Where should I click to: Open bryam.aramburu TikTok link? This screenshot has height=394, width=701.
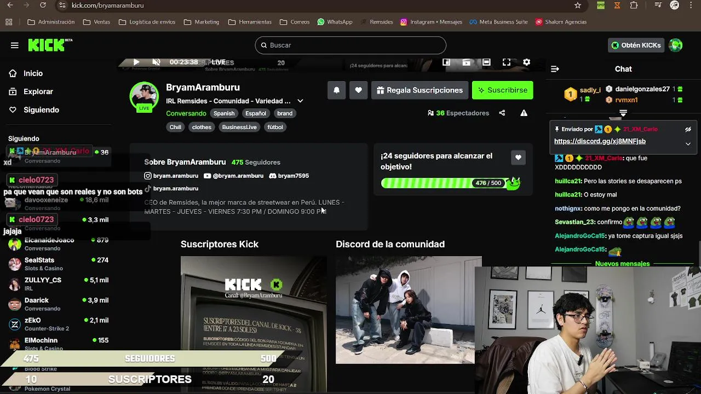171,188
